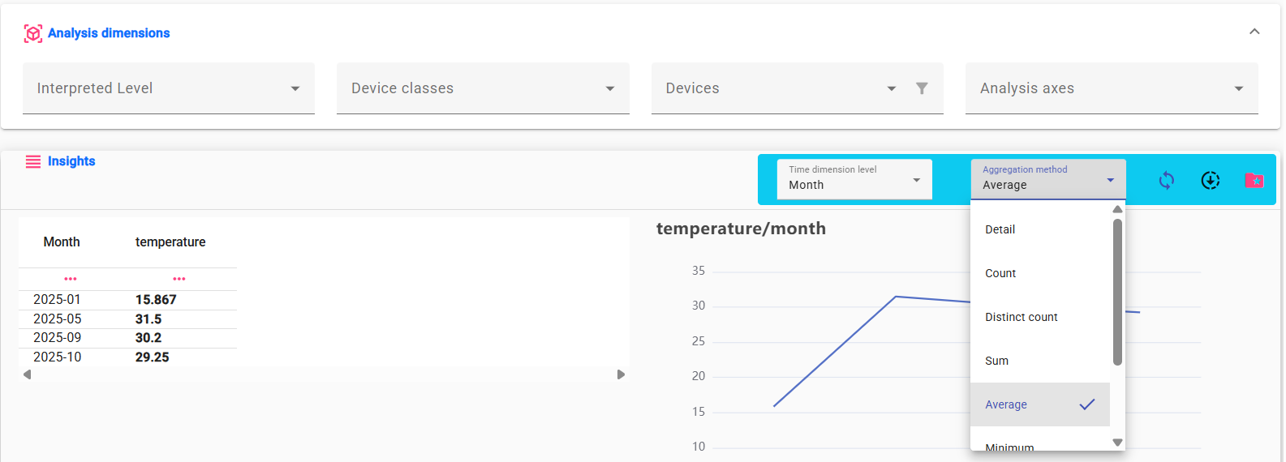This screenshot has height=462, width=1286.
Task: Select Sum in the aggregation menu
Action: tap(997, 361)
